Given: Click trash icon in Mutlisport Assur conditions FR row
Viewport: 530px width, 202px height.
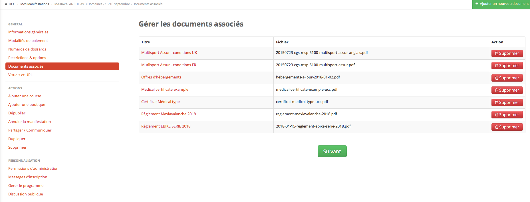Looking at the screenshot, I should tap(497, 66).
